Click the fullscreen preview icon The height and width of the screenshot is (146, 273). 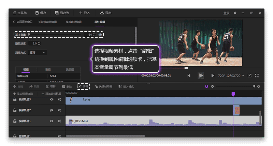pyautogui.click(x=257, y=76)
